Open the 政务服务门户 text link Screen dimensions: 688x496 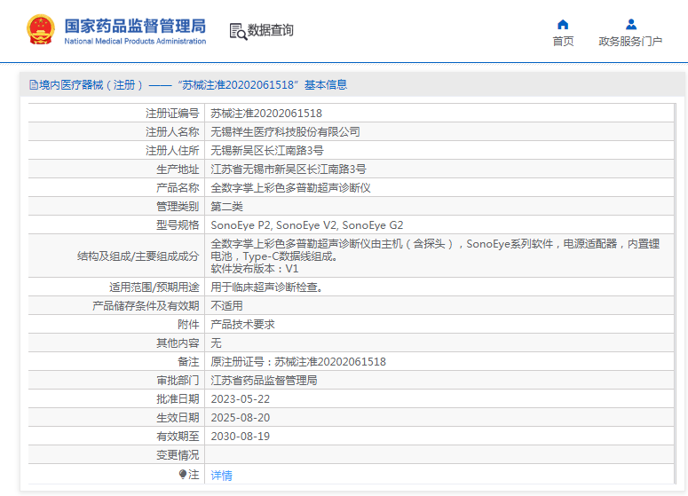tap(630, 42)
